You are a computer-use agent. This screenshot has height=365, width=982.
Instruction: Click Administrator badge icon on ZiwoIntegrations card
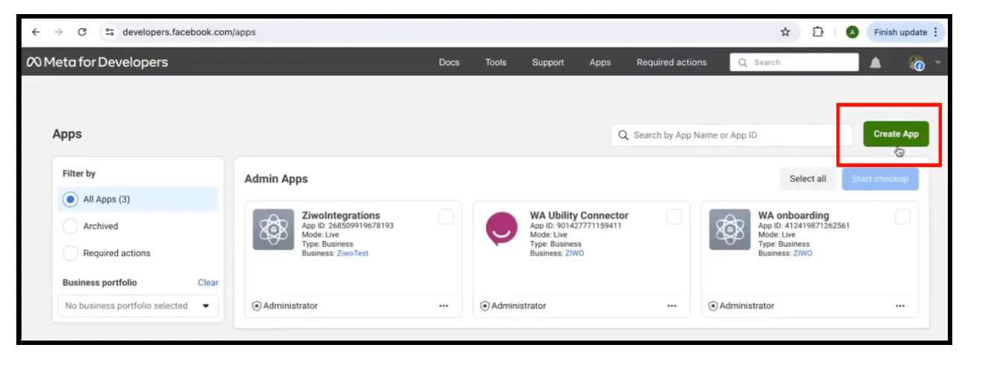(257, 306)
